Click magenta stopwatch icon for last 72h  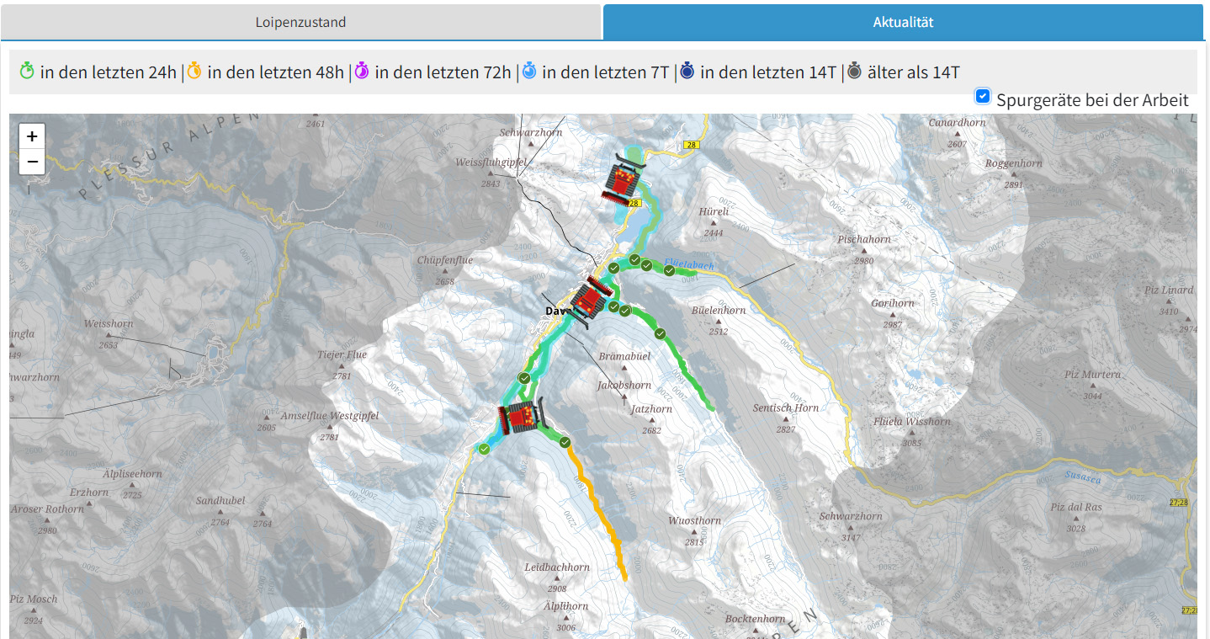[362, 72]
